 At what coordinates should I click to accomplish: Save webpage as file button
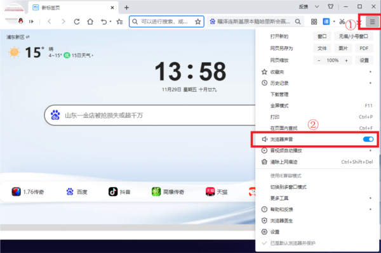coord(322,48)
